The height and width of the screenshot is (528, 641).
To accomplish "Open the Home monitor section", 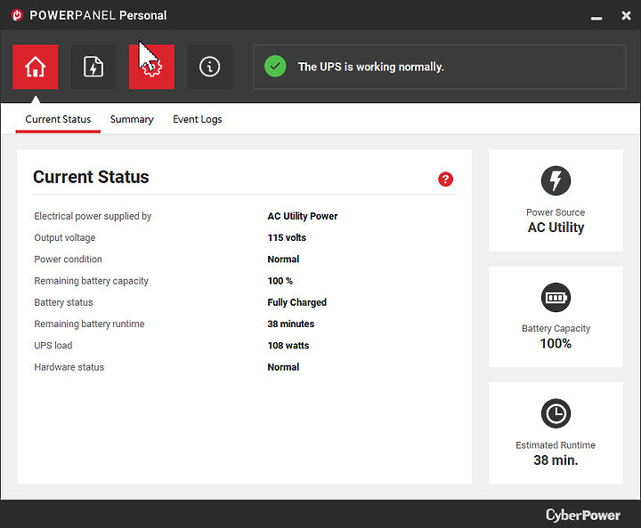I will 35,67.
